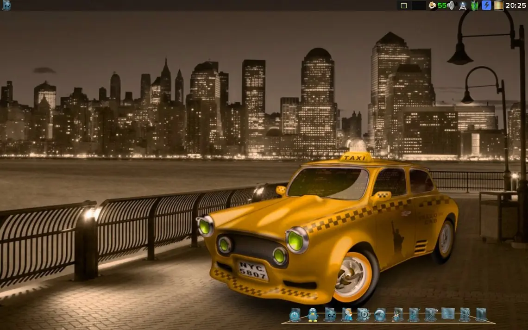Launch the globe web browser dock icon
528x330 pixels.
(x=380, y=315)
